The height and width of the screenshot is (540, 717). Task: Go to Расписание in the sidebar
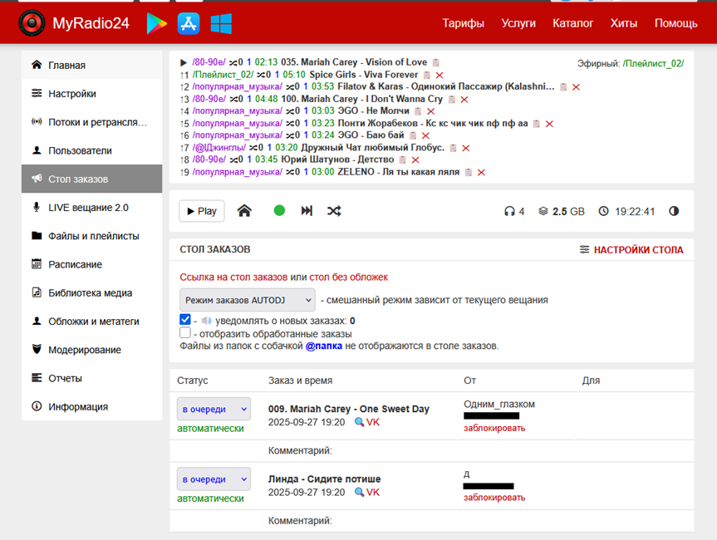(x=75, y=264)
